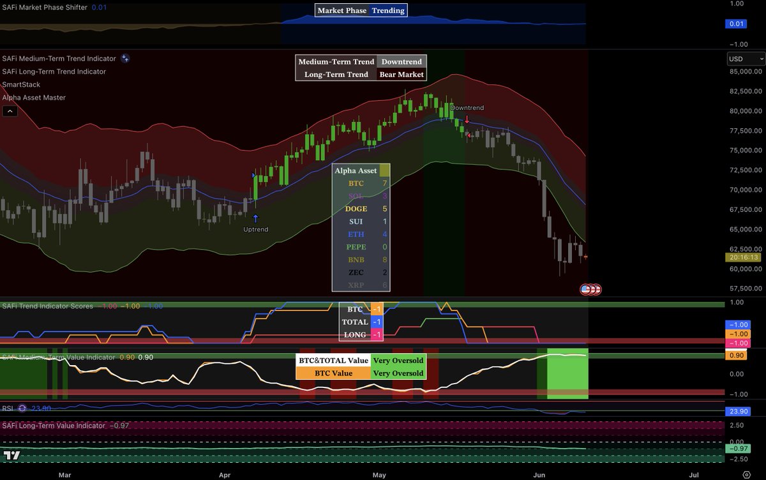
Task: Click the BTC row in Alpha Asset table
Action: [361, 183]
